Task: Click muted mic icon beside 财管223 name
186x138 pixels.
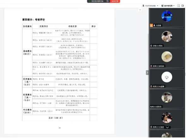Action: (151, 46)
